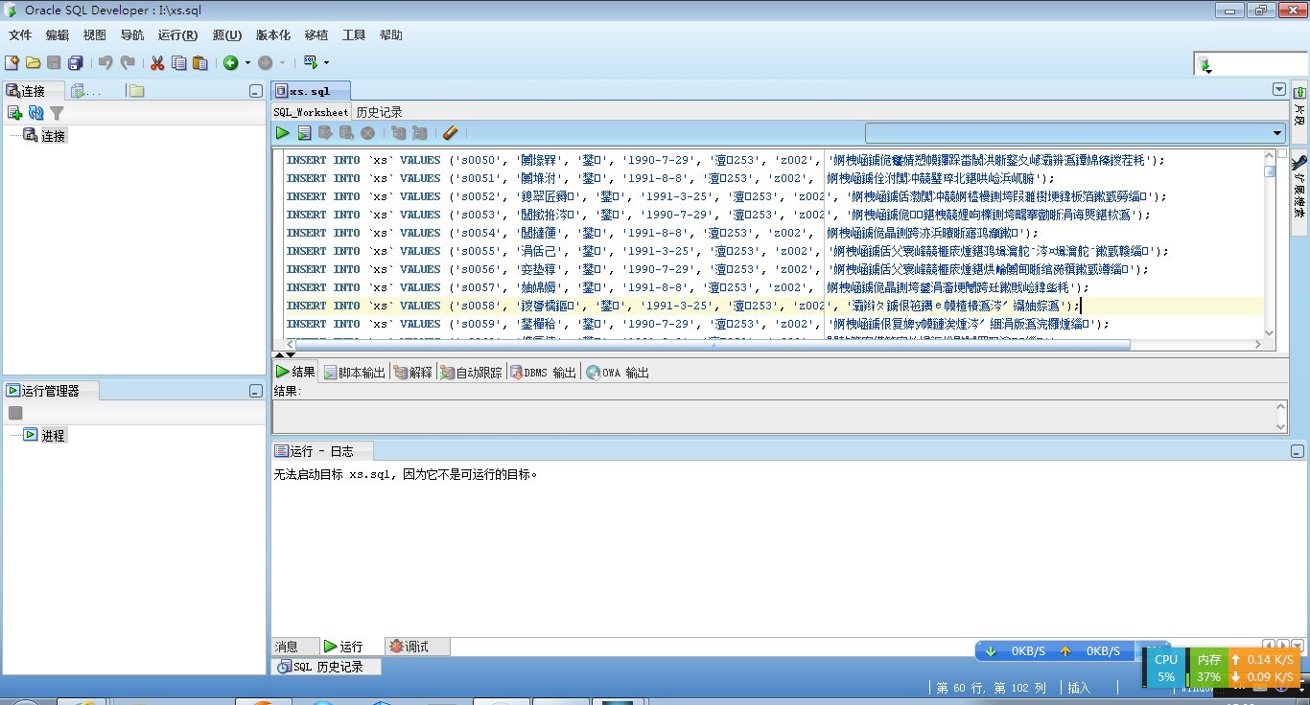Open the editor tab list dropdown arrow
Image resolution: width=1310 pixels, height=705 pixels.
tap(1278, 88)
